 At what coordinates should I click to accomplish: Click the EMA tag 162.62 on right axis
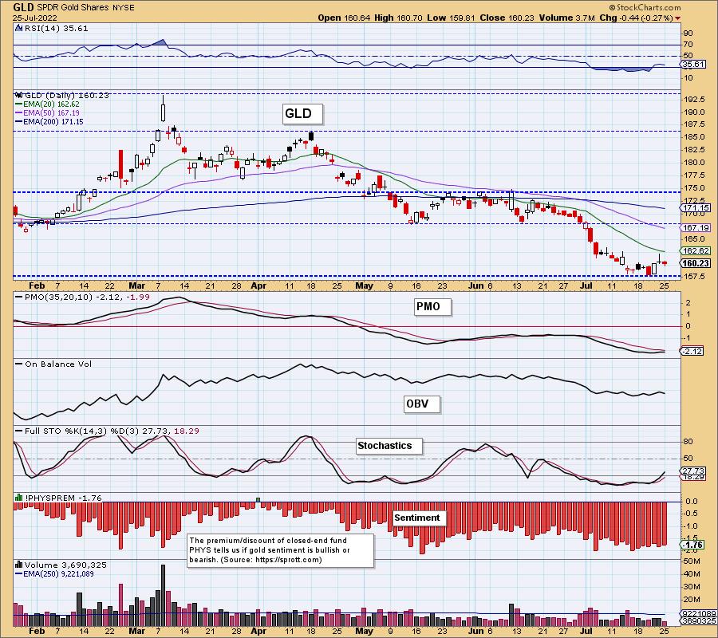click(x=696, y=250)
